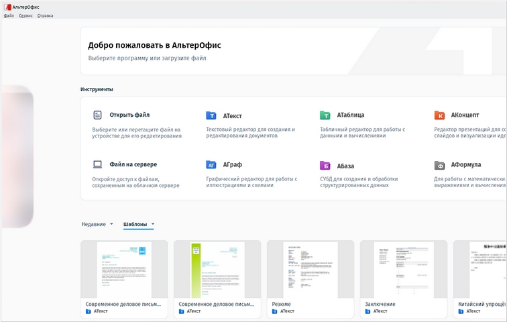The width and height of the screenshot is (507, 322).
Task: Click the blue AText program icon
Action: pyautogui.click(x=211, y=115)
